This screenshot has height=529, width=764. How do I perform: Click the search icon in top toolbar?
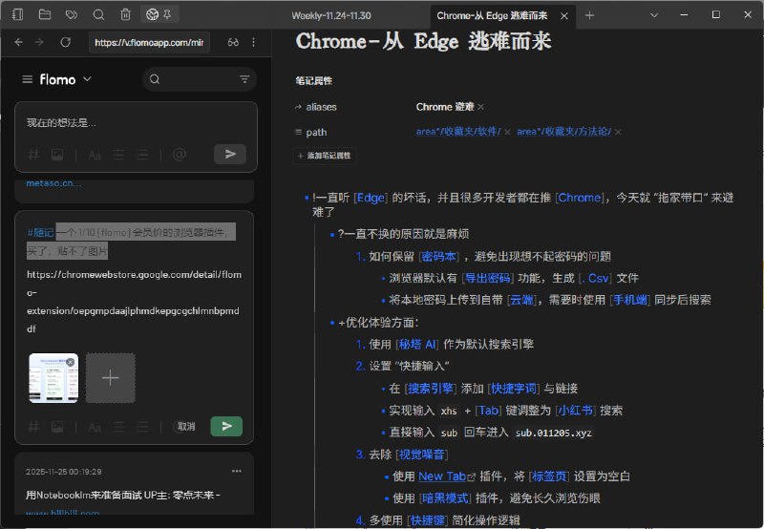[x=99, y=15]
